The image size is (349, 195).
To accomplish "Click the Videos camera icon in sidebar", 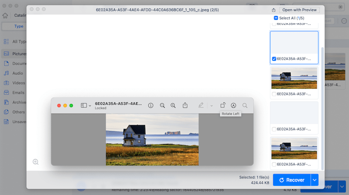I will tap(7, 83).
